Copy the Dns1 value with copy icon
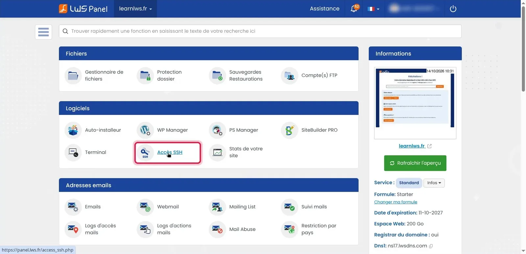The height and width of the screenshot is (254, 526). tap(431, 246)
